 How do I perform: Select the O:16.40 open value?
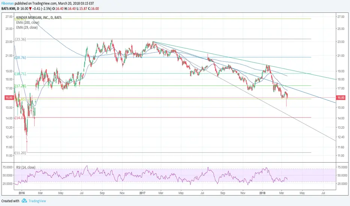coord(58,9)
